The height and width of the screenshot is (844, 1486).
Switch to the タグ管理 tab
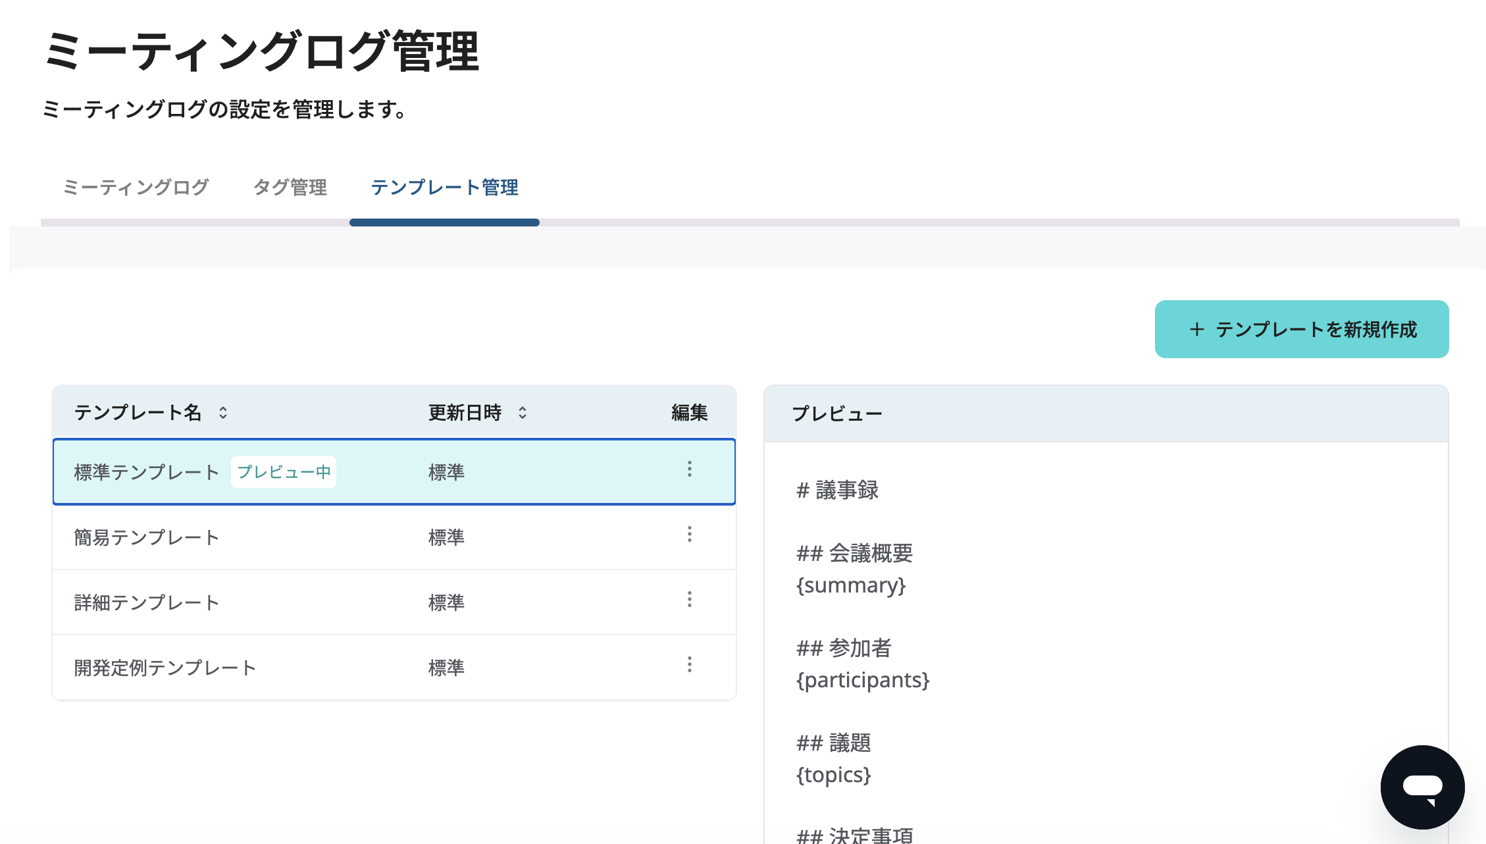point(292,188)
